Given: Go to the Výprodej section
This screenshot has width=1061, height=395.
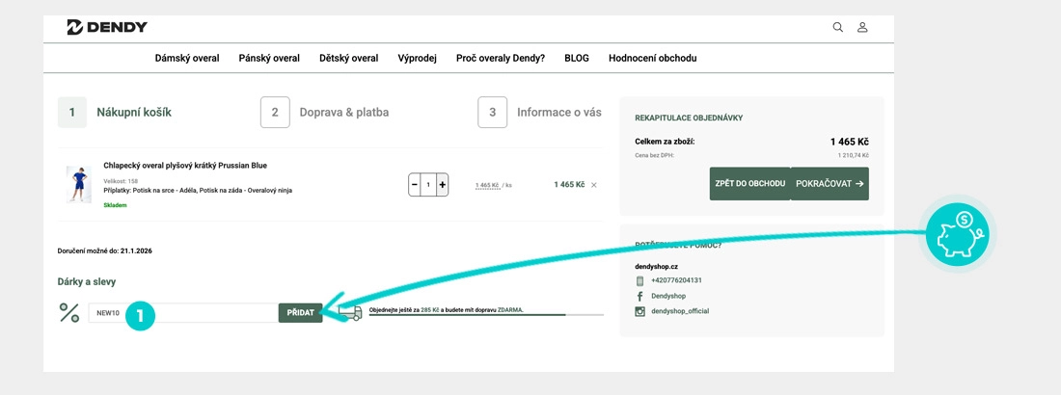Looking at the screenshot, I should coord(418,58).
